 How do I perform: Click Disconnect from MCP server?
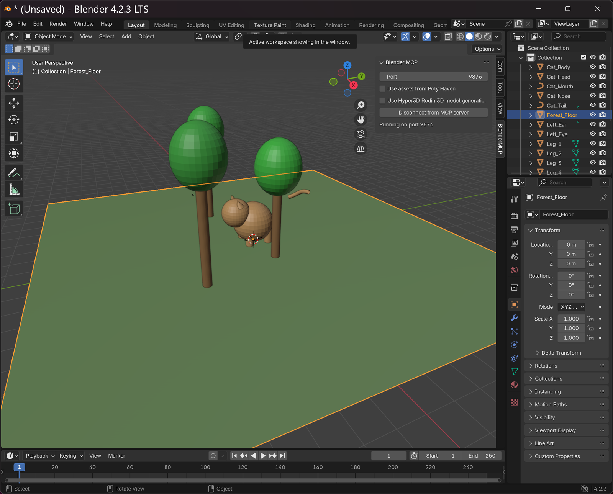[x=433, y=113]
